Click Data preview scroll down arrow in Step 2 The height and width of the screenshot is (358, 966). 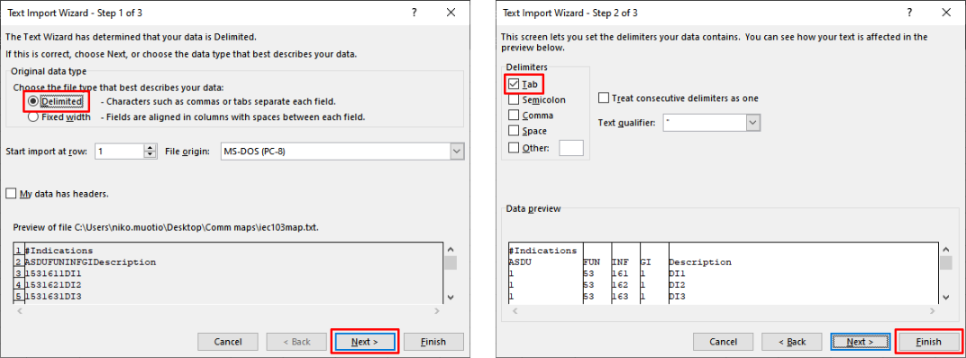(x=945, y=297)
